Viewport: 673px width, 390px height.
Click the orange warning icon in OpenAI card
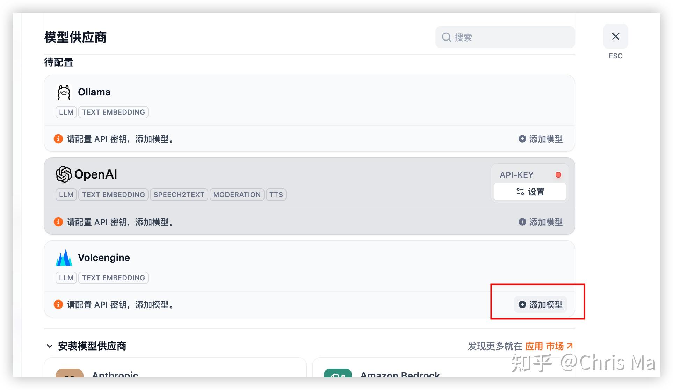(58, 222)
